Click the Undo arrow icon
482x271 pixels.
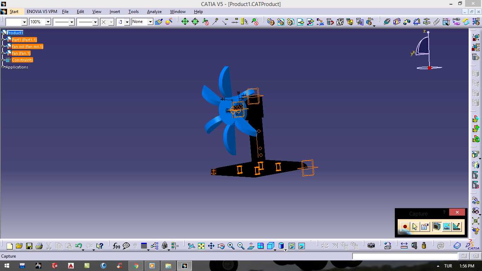(x=79, y=246)
